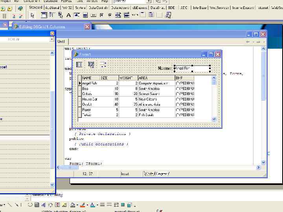283x212 pixels.
Task: Insert a Text Box from the drawing toolbar
Action: tap(37, 205)
